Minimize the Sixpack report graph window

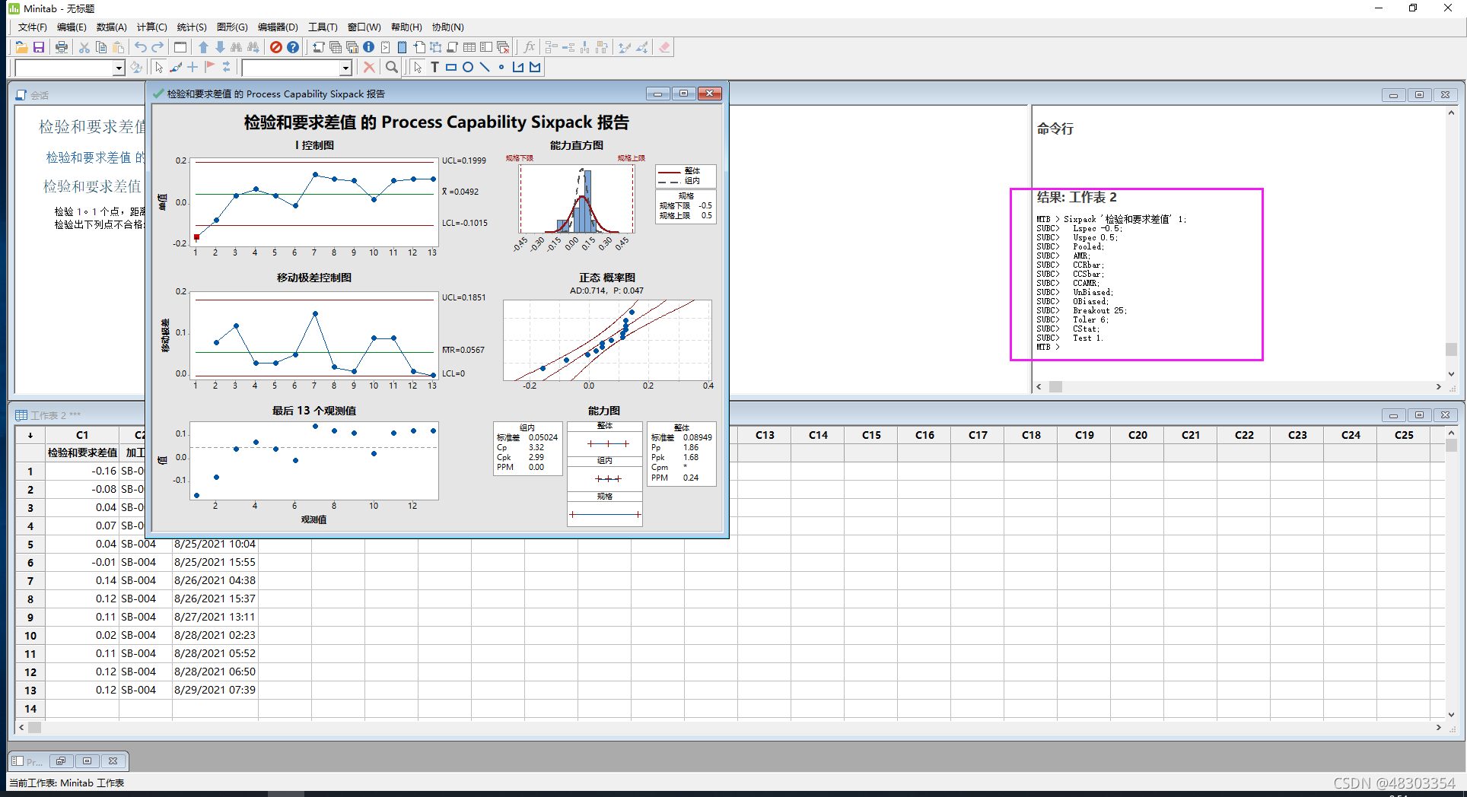point(658,94)
